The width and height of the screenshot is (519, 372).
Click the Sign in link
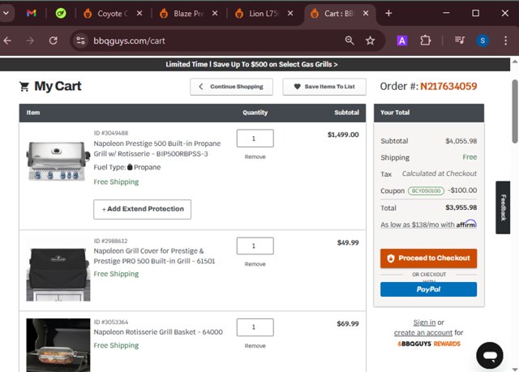[x=424, y=322]
